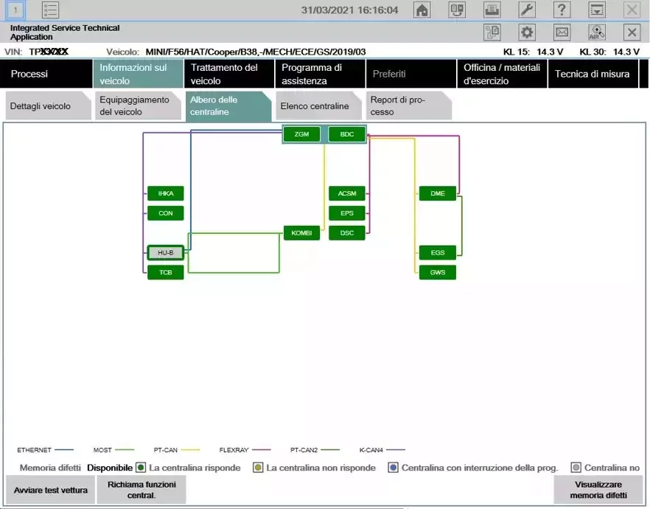Click Visualizzare memoria difetti button

[598, 490]
